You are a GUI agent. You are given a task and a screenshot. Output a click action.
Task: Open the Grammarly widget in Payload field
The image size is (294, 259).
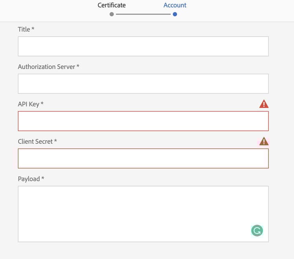[257, 231]
